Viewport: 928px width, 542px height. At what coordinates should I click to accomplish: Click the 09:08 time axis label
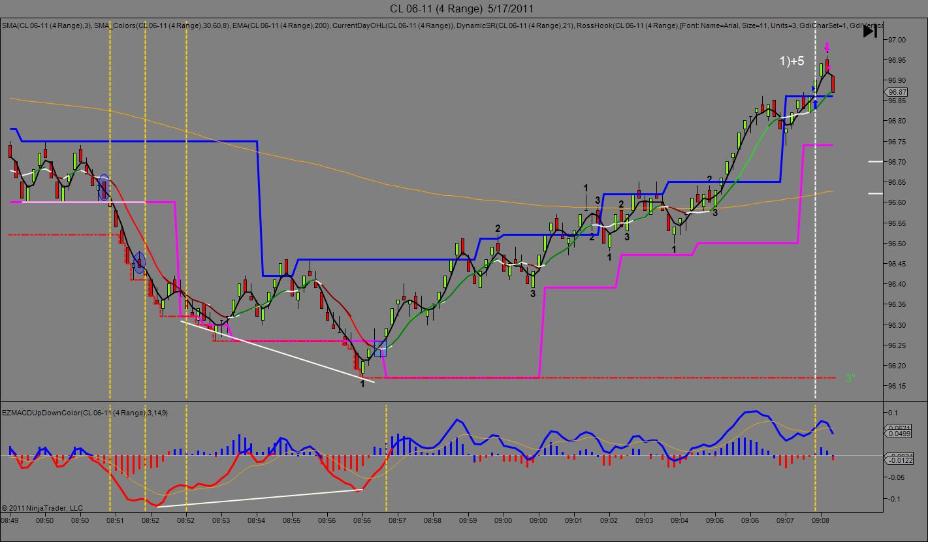tap(821, 520)
